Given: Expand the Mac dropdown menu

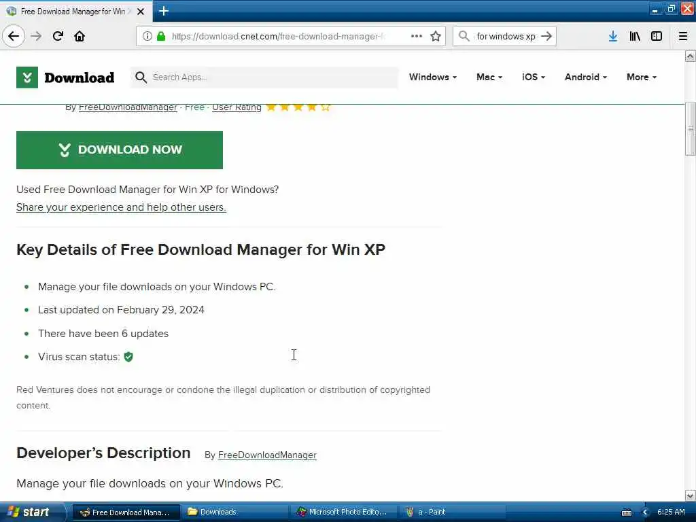Looking at the screenshot, I should (489, 77).
